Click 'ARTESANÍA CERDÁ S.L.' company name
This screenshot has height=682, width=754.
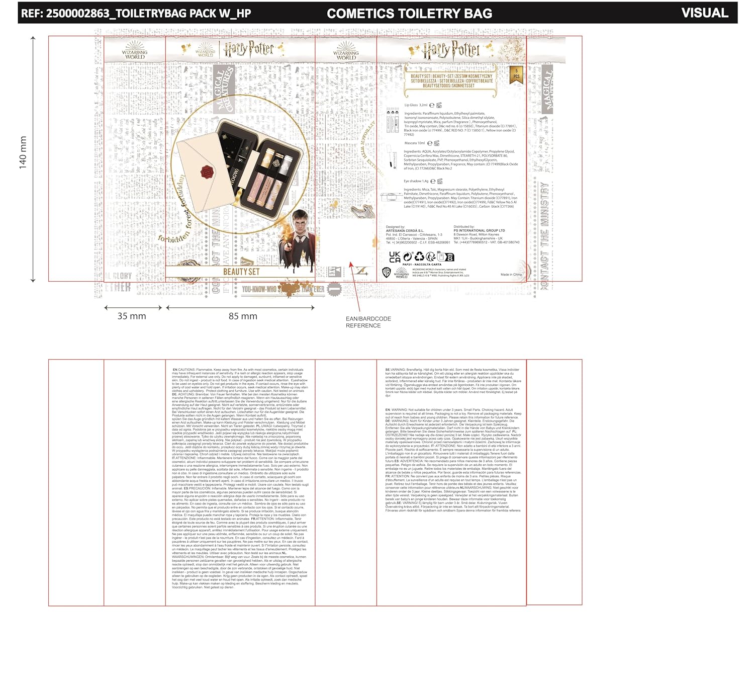tap(405, 231)
